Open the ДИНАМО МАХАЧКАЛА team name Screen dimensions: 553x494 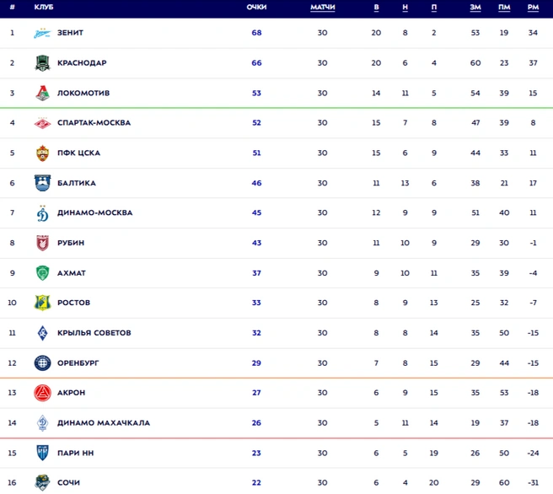click(x=104, y=423)
